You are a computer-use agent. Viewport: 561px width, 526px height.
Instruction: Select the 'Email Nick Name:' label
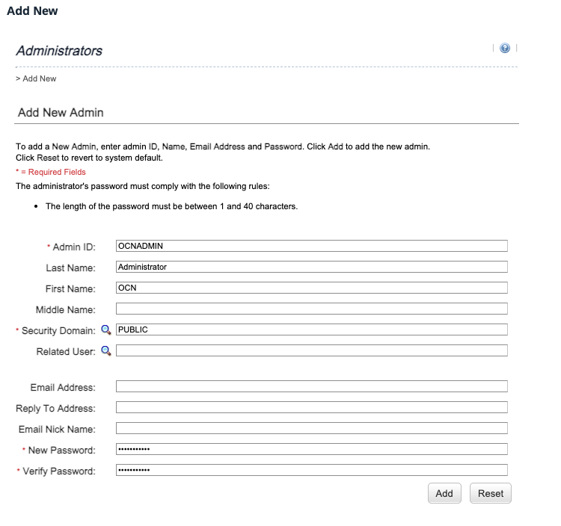click(57, 429)
